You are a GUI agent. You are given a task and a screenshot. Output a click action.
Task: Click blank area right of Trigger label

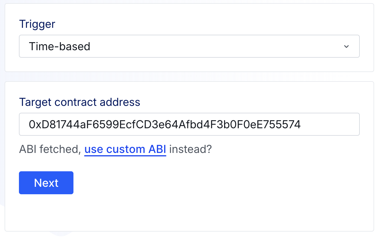click(201, 24)
